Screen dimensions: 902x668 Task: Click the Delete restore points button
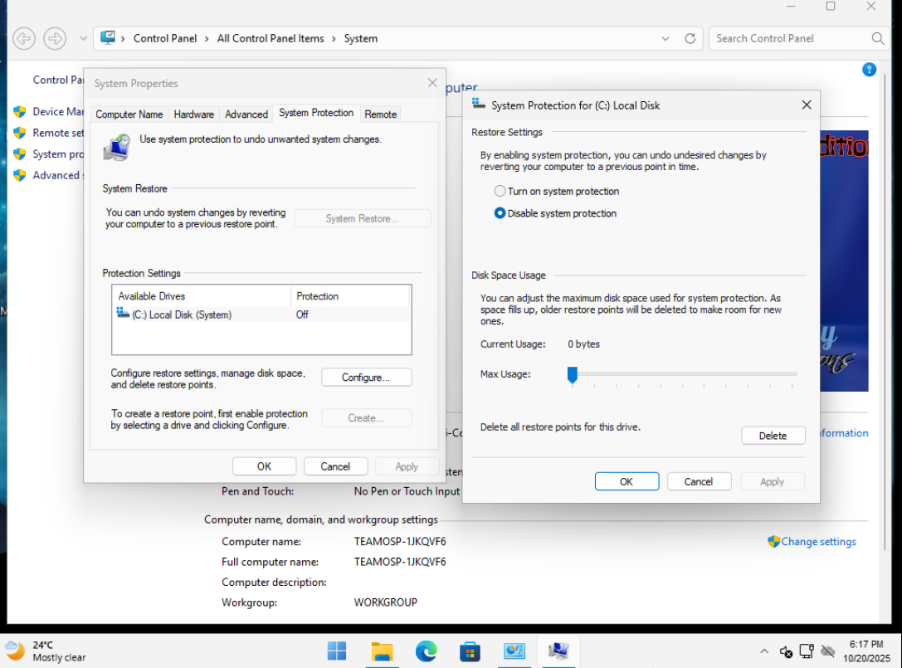pos(773,436)
